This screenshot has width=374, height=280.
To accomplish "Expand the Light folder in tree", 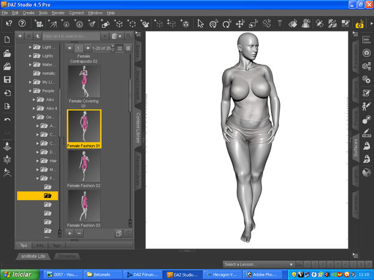I will click(x=31, y=47).
